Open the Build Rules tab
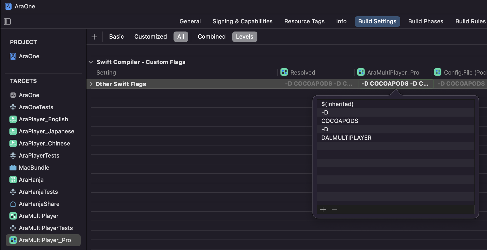487x250 pixels. pyautogui.click(x=470, y=22)
